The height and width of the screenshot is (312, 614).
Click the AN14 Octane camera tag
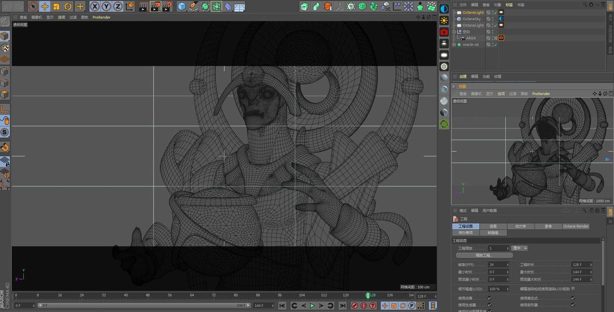click(501, 38)
